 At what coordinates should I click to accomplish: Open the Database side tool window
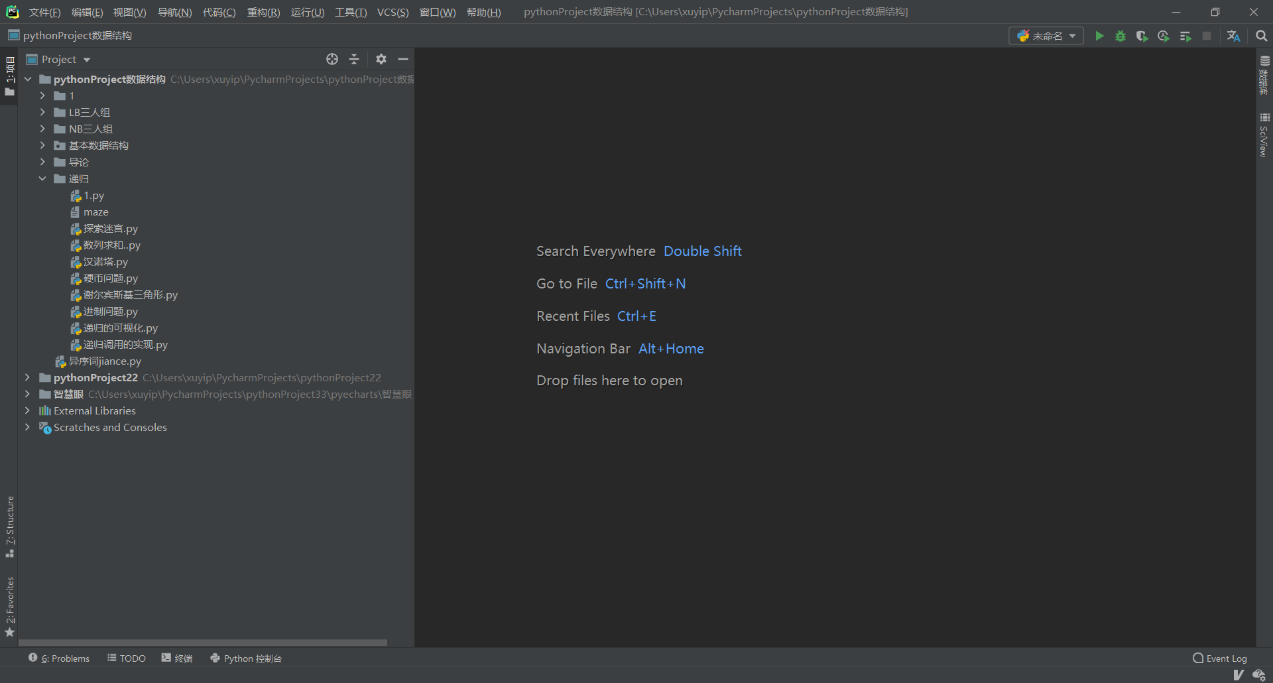click(x=1264, y=75)
